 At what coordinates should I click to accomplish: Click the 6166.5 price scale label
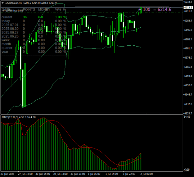pos(188,67)
